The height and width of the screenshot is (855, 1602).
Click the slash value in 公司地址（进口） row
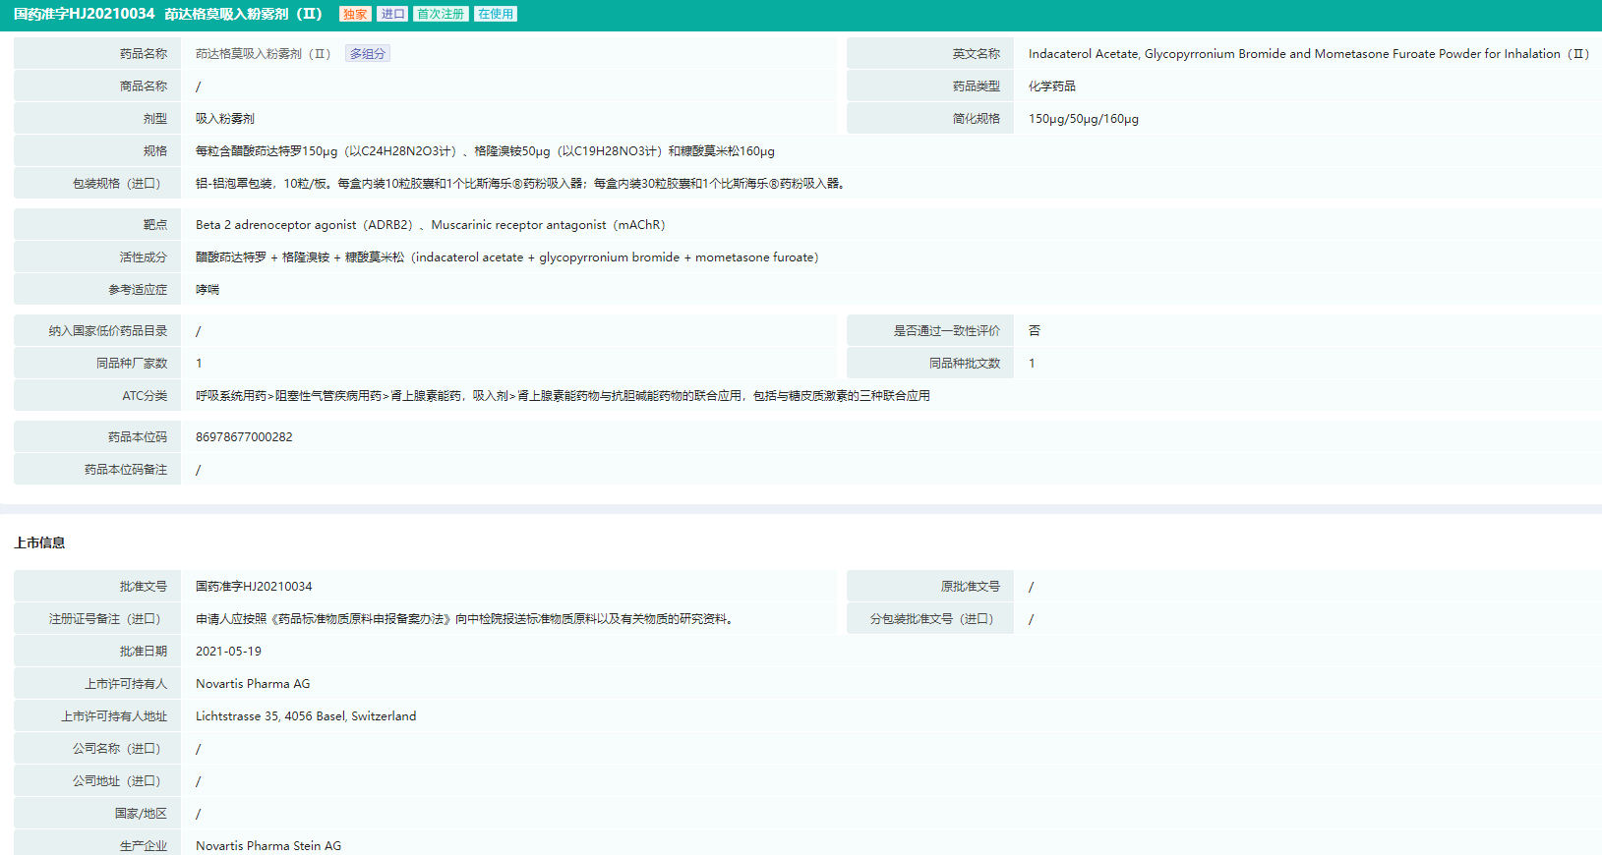click(x=198, y=781)
